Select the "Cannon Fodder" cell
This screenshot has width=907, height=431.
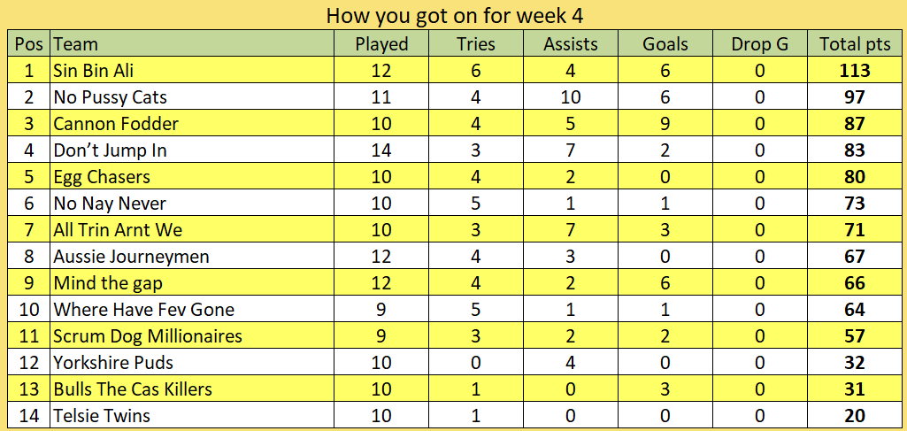(116, 124)
